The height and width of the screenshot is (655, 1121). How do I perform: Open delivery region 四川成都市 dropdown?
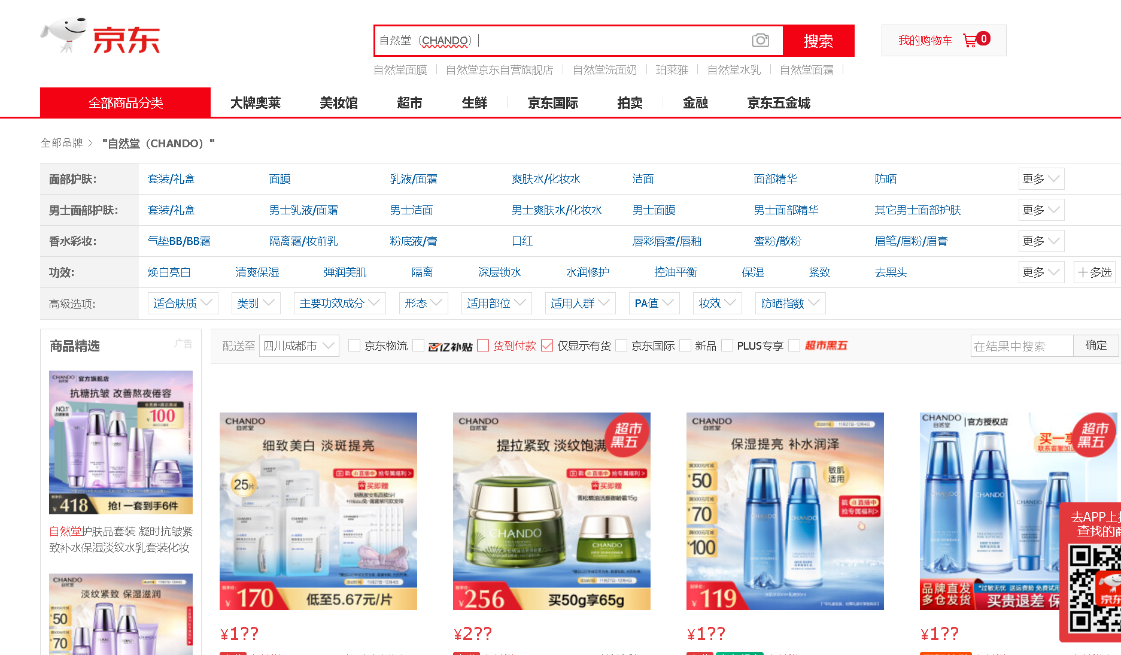299,346
